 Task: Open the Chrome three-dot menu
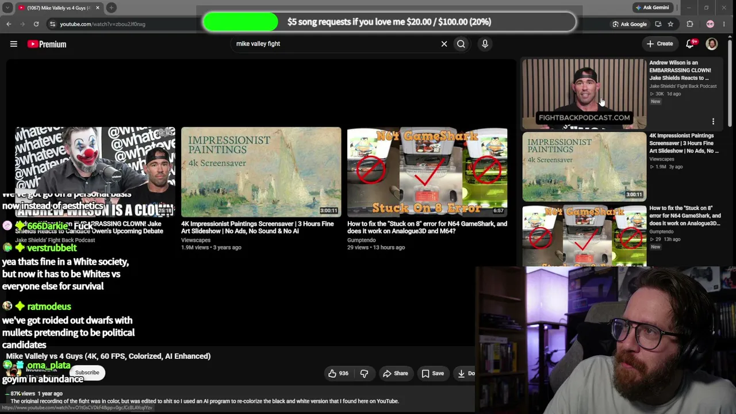(724, 24)
